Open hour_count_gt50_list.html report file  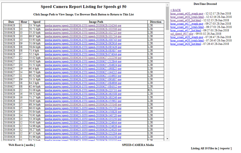pos(185,20)
